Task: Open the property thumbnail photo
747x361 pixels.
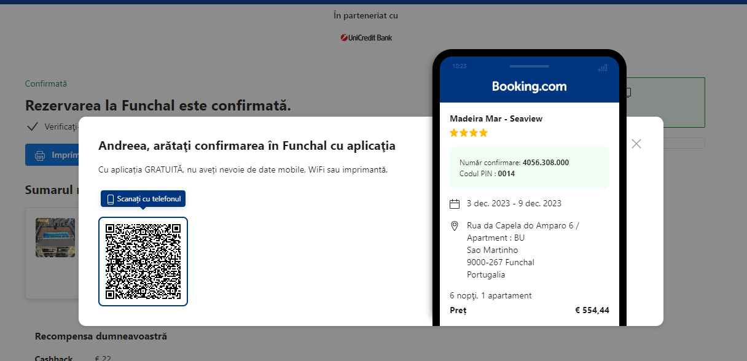Action: point(55,238)
